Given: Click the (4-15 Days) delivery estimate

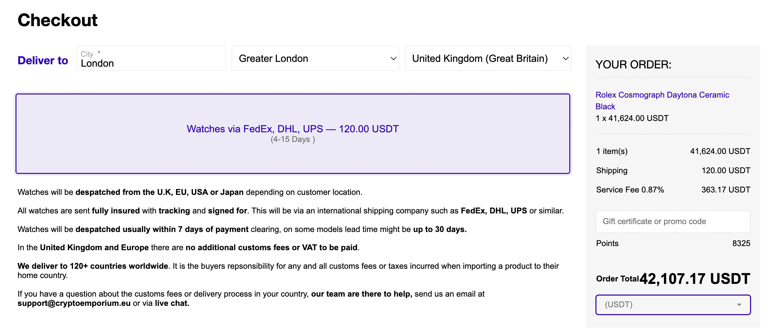Looking at the screenshot, I should click(x=293, y=140).
